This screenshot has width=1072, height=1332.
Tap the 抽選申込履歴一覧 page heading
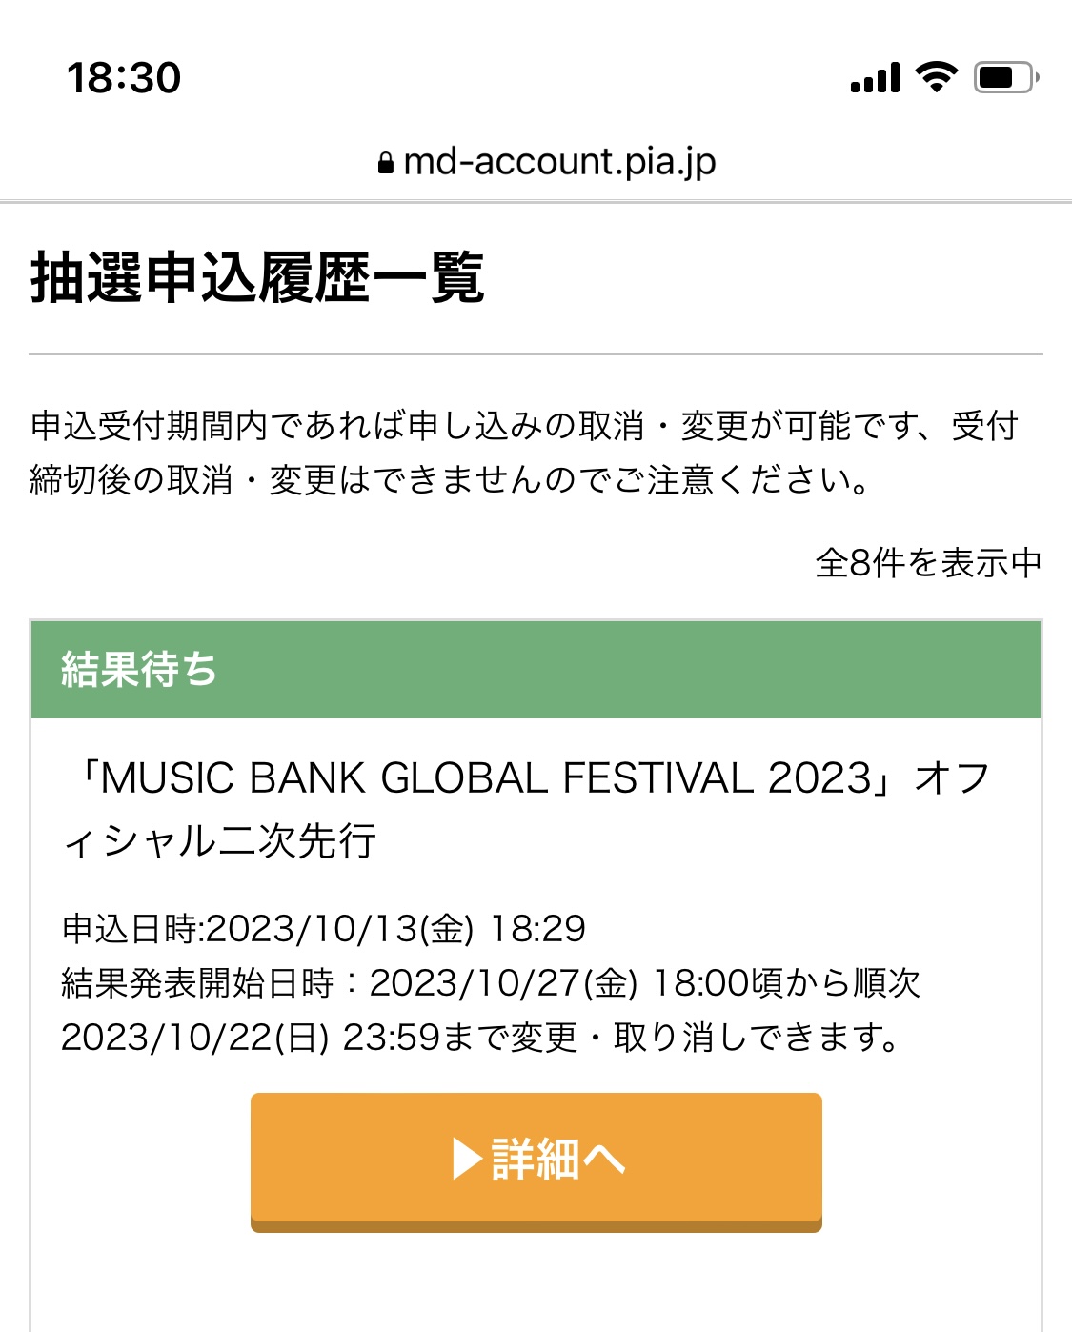point(258,278)
